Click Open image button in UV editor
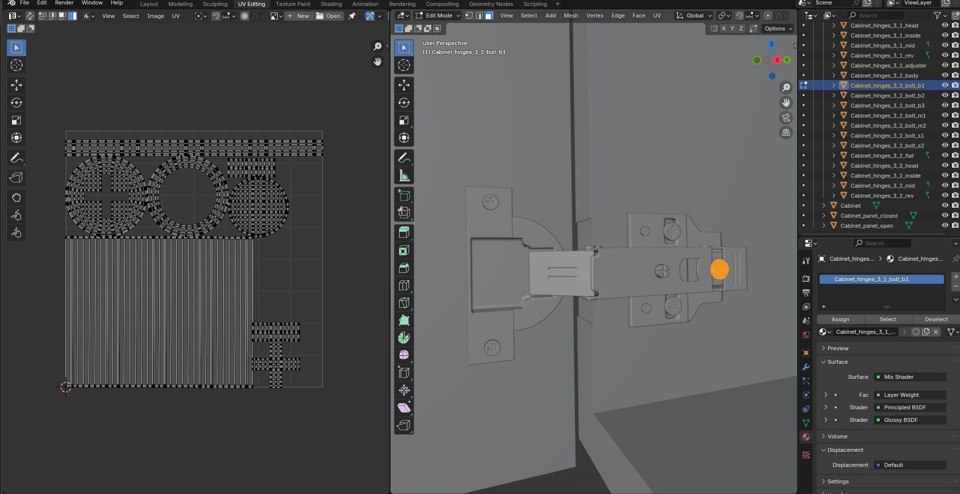 pyautogui.click(x=329, y=16)
